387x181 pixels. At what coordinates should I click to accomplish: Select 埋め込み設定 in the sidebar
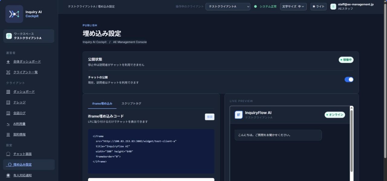coord(29,165)
